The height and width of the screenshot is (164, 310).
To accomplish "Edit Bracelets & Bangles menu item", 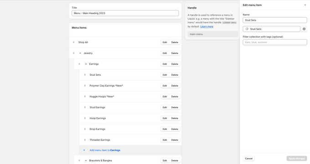I will click(165, 160).
